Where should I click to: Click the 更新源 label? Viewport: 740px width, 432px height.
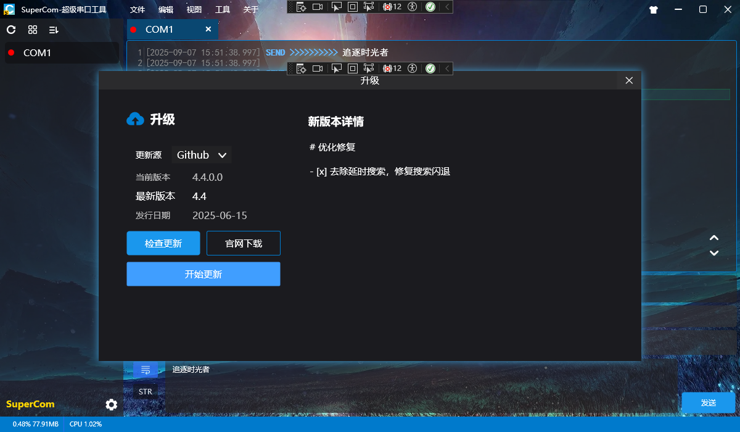pyautogui.click(x=149, y=155)
